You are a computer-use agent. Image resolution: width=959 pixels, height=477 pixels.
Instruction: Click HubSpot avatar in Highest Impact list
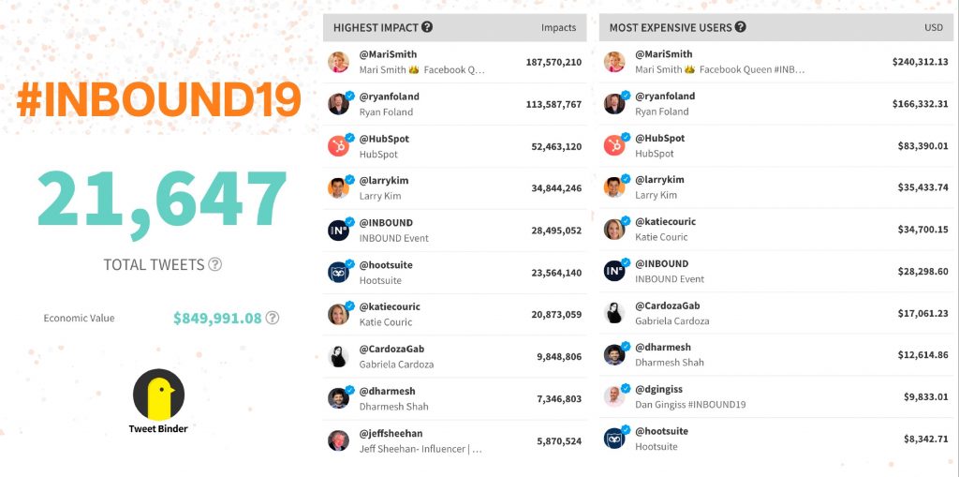pyautogui.click(x=339, y=146)
